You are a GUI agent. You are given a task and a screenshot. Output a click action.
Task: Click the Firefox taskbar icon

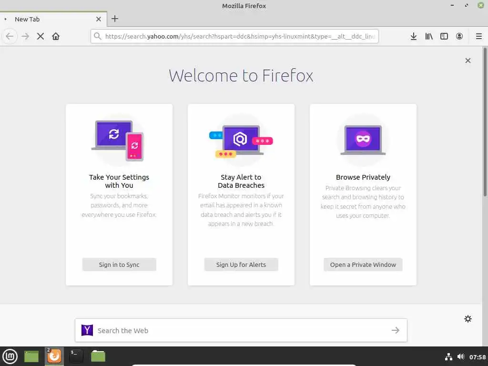(x=54, y=356)
